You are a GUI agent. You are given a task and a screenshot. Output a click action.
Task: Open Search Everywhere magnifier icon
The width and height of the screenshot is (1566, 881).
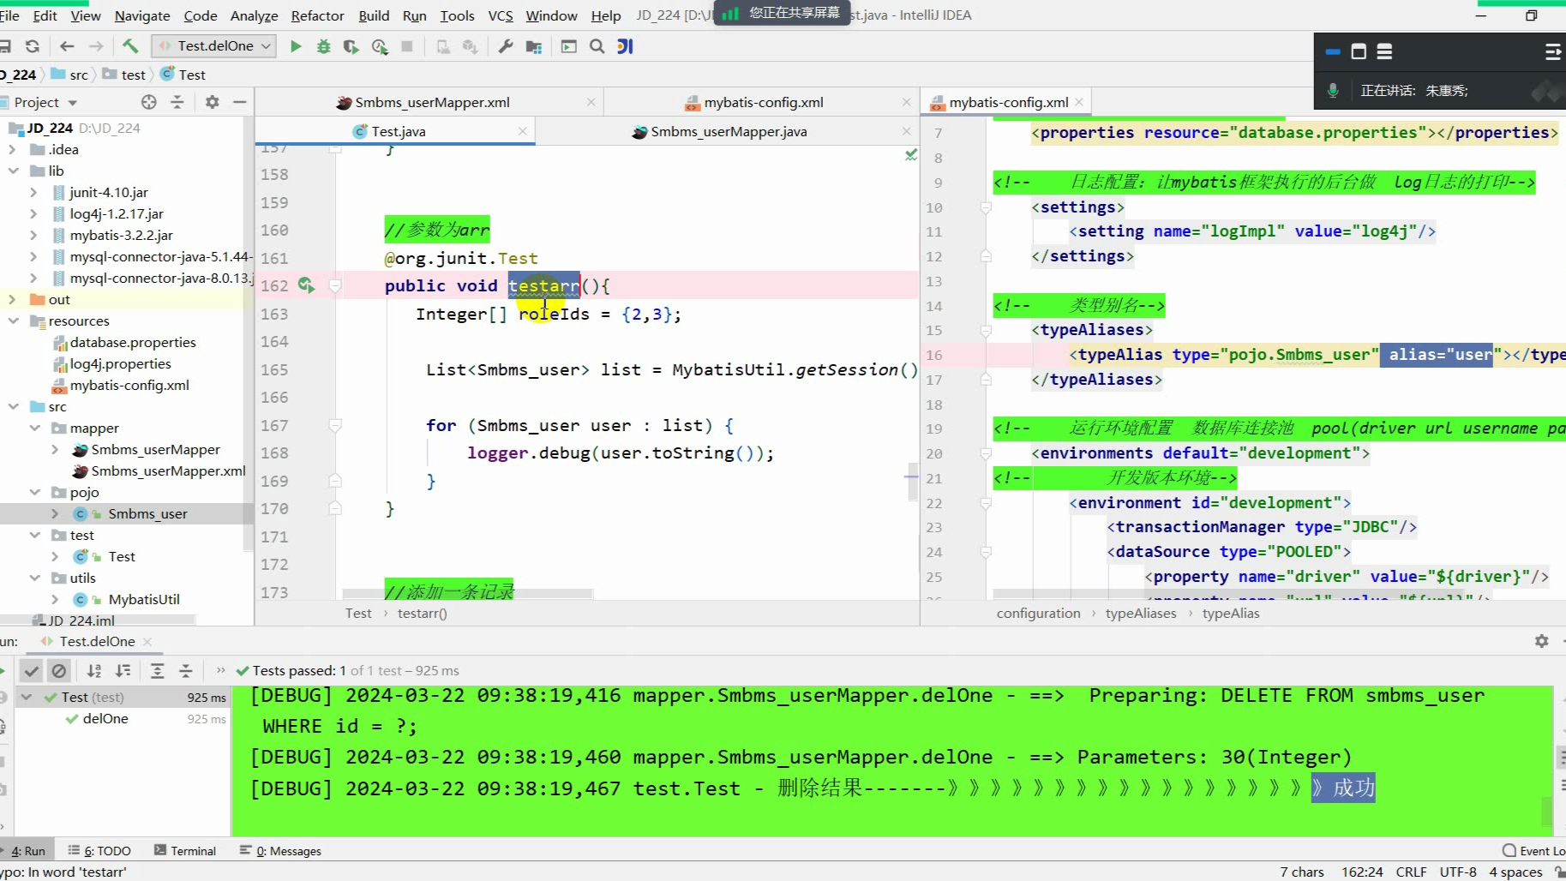pos(597,46)
